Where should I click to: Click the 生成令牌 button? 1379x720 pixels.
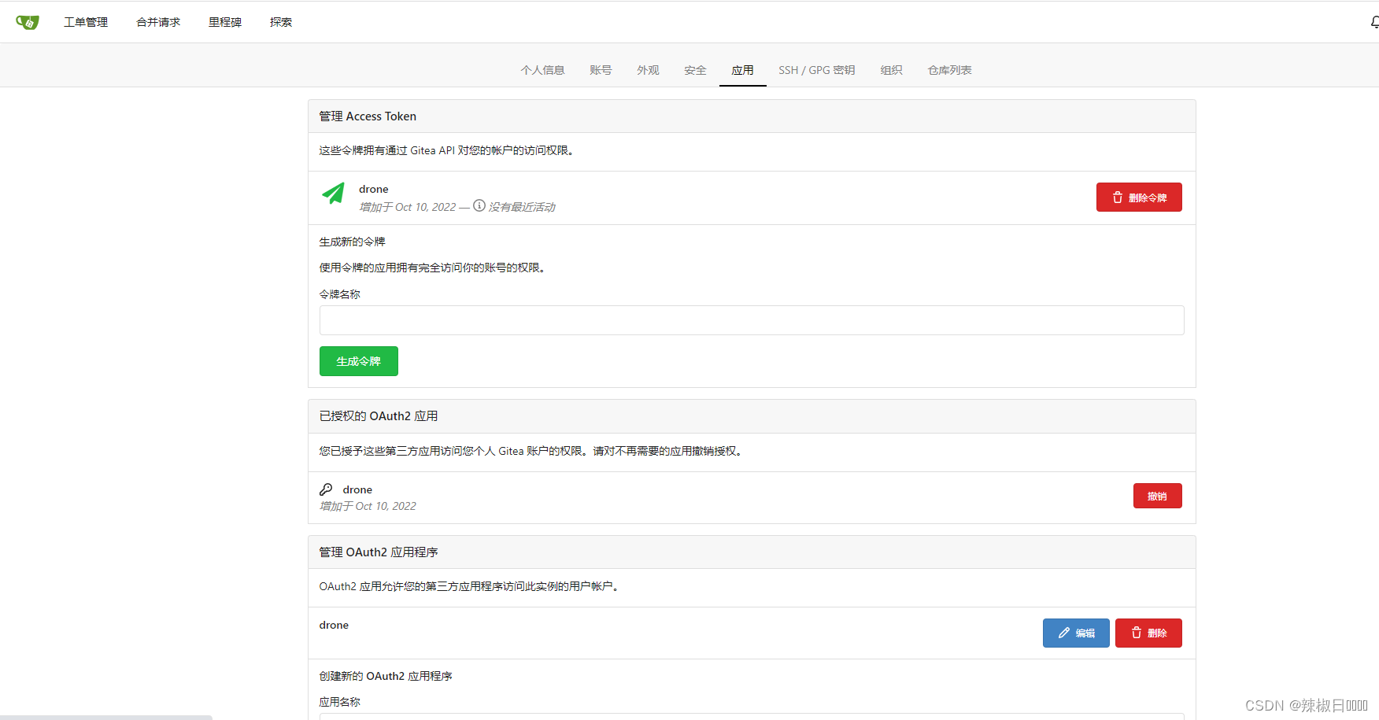[x=358, y=360]
